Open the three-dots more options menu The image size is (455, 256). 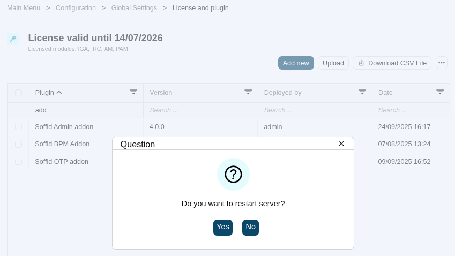pyautogui.click(x=442, y=63)
